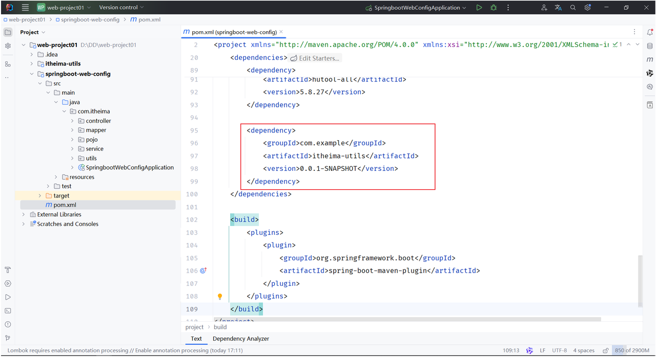The height and width of the screenshot is (357, 656).
Task: Click the yellow light bulb on line 108
Action: [220, 297]
